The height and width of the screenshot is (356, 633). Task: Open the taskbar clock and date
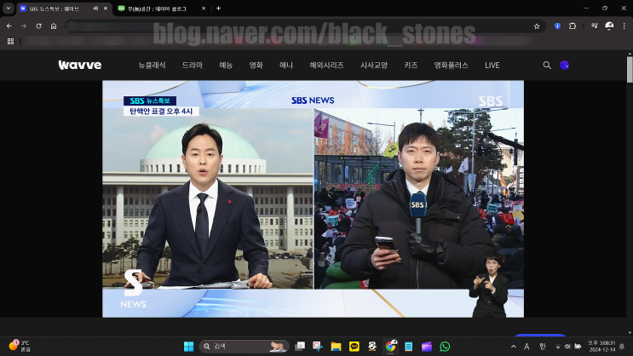click(x=601, y=347)
